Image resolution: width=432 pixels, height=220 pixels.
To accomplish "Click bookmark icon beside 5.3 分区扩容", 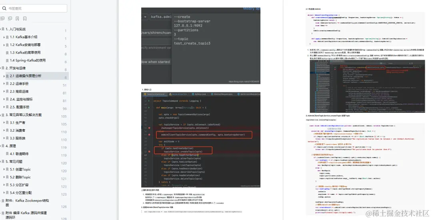I will coord(8,185).
